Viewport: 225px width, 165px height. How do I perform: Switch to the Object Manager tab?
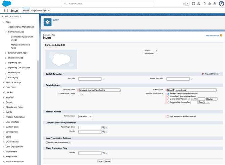(x=39, y=11)
